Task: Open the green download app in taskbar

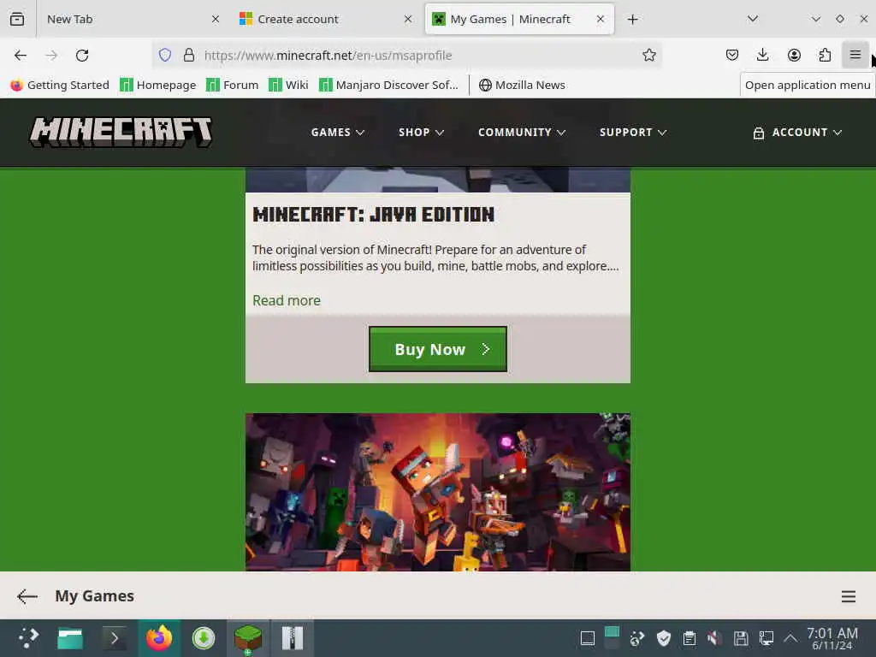Action: pyautogui.click(x=204, y=638)
